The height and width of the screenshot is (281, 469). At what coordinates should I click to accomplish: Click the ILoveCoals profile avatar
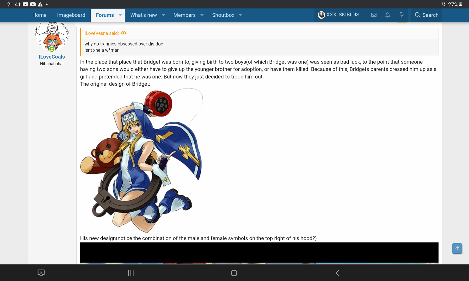(52, 36)
